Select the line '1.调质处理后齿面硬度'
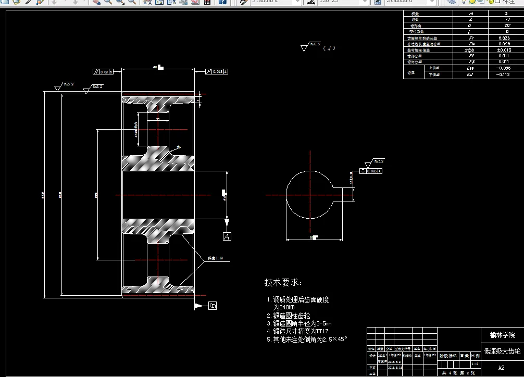Screen dimensions: 524x377 pyautogui.click(x=298, y=299)
